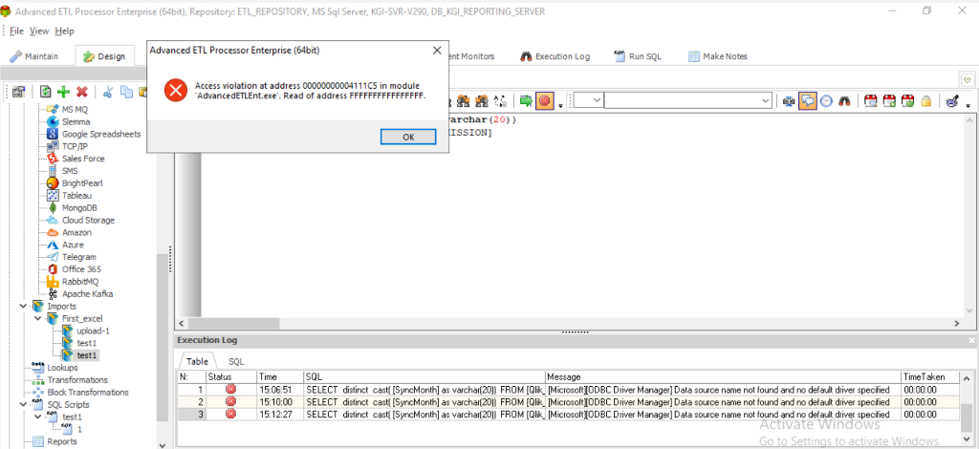Click the blue clock icon
Viewport: 979px width, 449px height.
coord(826,101)
